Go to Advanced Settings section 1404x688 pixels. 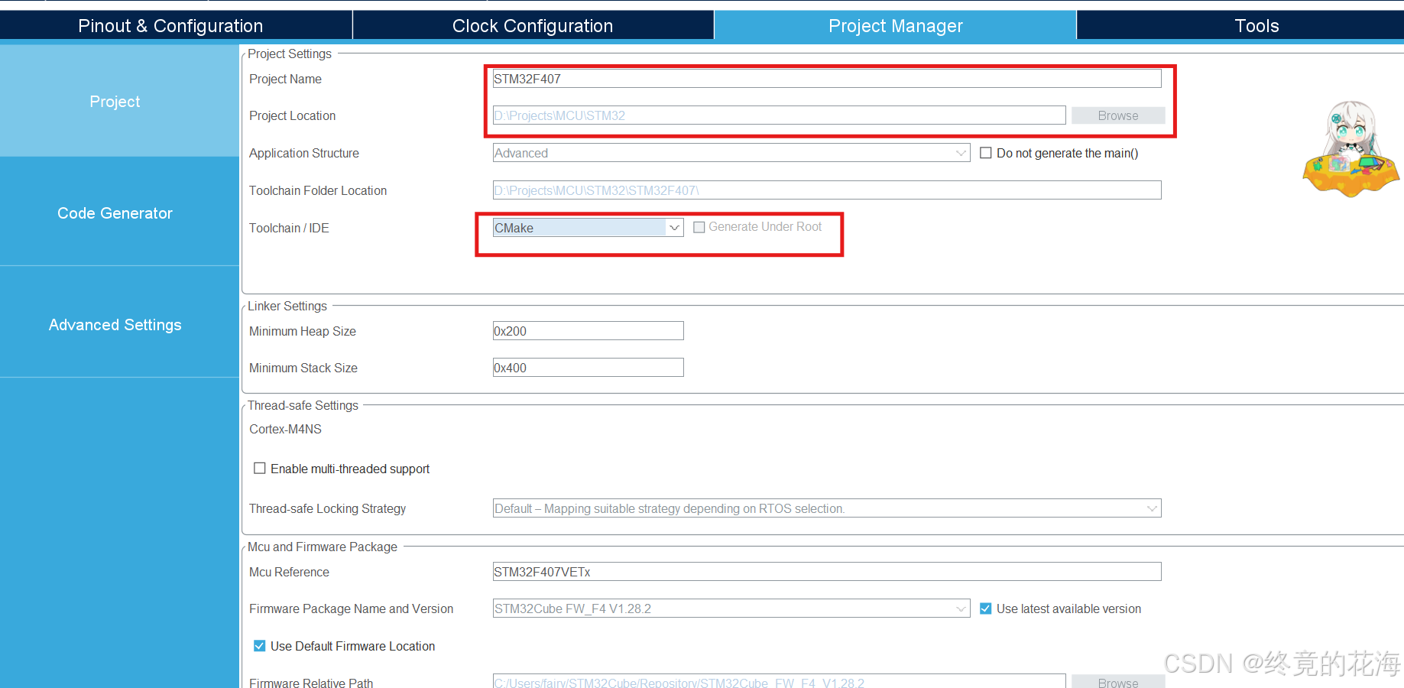click(119, 324)
